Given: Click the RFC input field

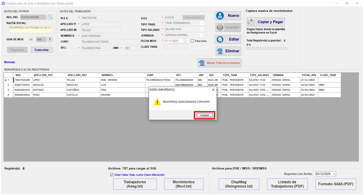Looking at the screenshot, I should tap(93, 48).
